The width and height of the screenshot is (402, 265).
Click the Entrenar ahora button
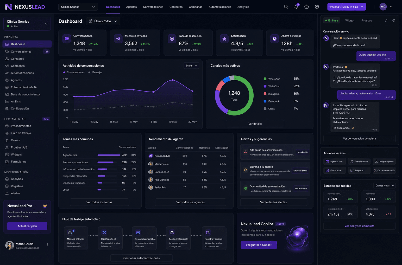click(300, 171)
